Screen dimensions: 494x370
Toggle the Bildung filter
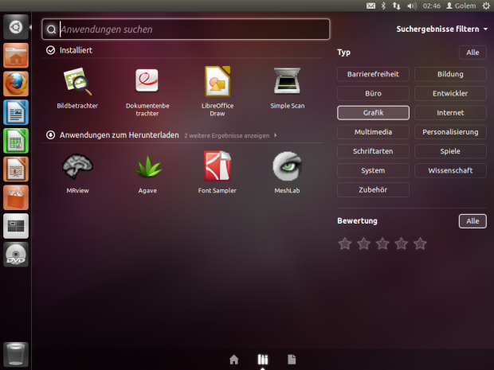[450, 74]
